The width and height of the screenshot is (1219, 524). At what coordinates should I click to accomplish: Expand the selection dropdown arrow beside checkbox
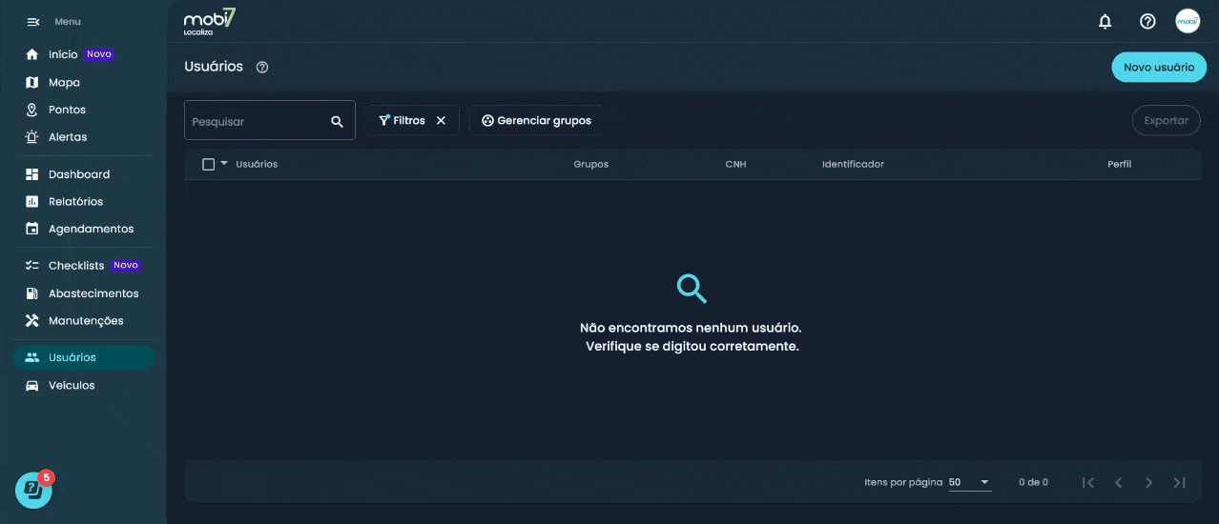[x=224, y=164]
